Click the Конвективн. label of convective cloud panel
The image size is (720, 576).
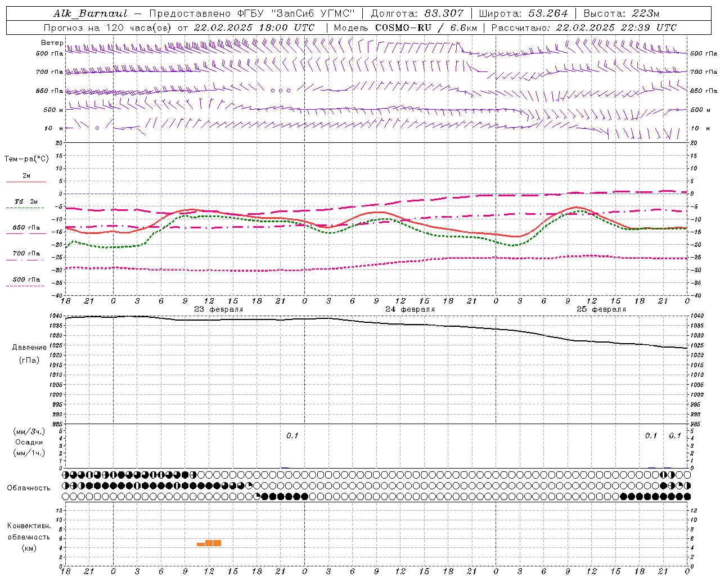(29, 526)
